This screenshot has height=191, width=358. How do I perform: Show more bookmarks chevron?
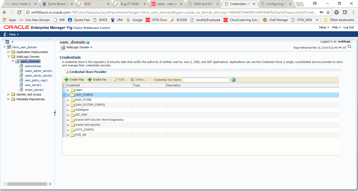(317, 20)
